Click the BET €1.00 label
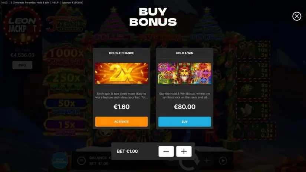 (127, 151)
